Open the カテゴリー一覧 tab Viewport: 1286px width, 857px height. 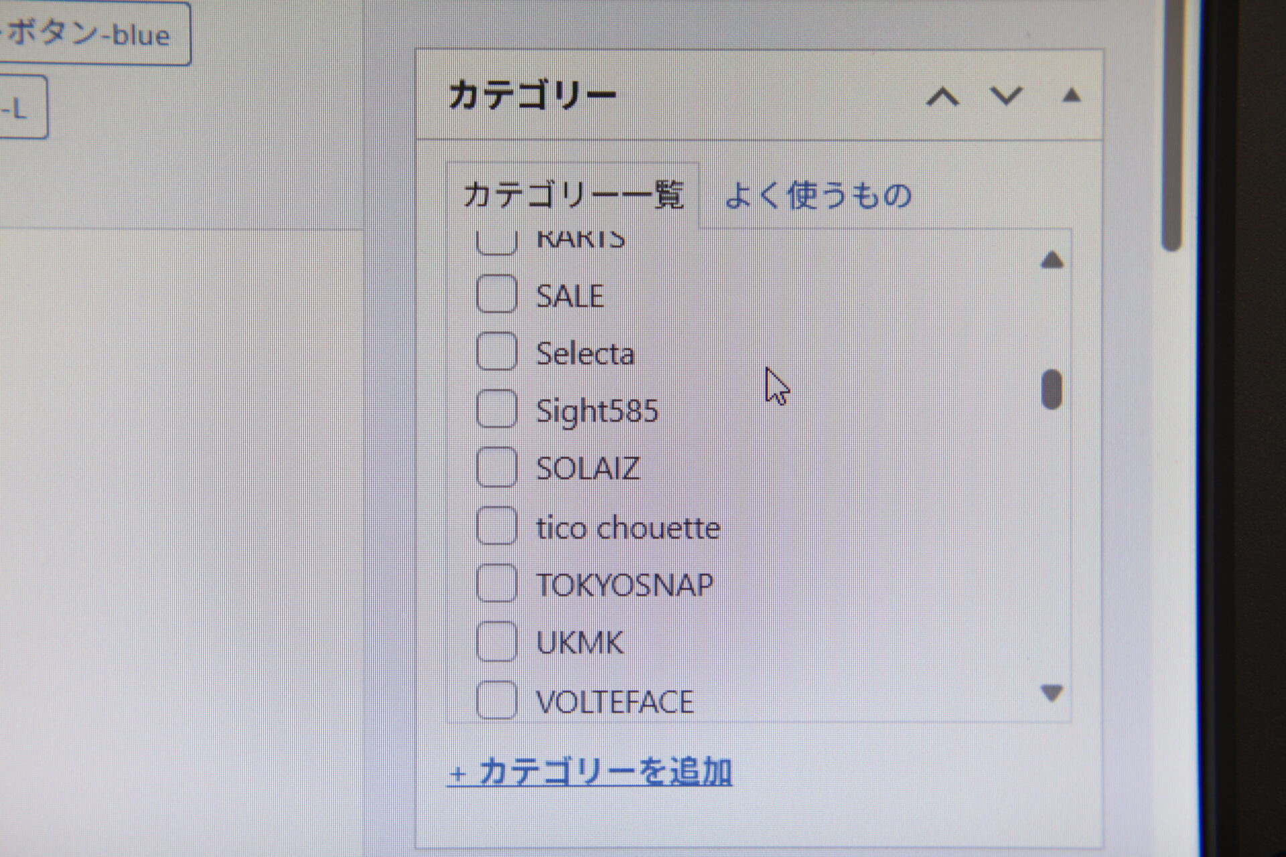point(573,196)
